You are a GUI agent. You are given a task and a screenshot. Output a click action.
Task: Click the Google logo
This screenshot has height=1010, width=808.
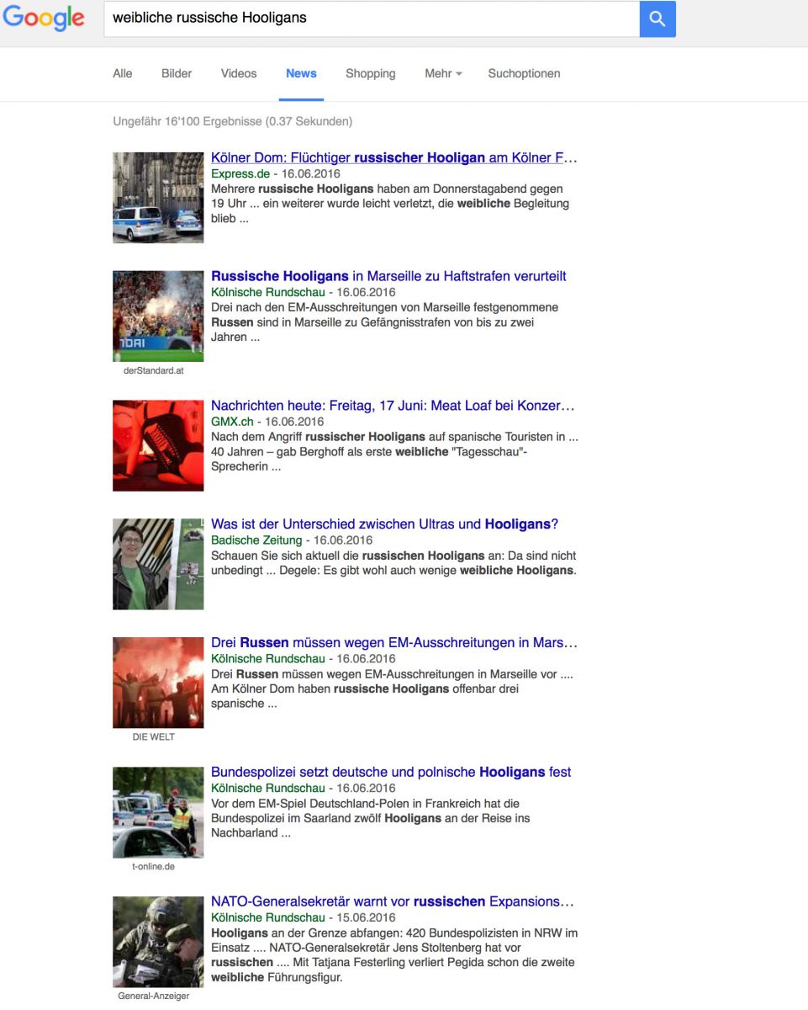coord(44,19)
